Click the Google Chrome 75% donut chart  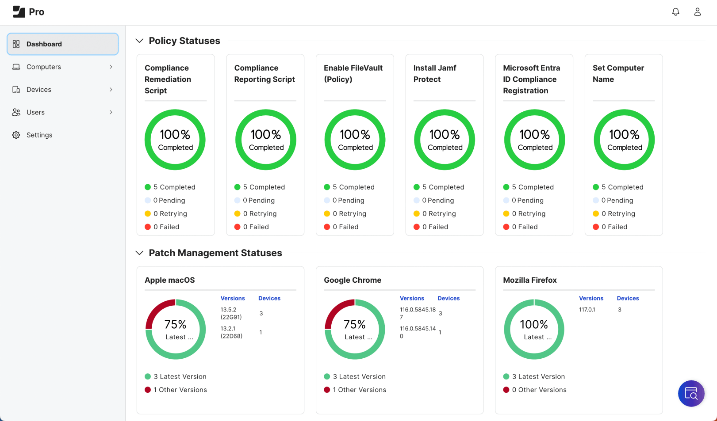(355, 330)
